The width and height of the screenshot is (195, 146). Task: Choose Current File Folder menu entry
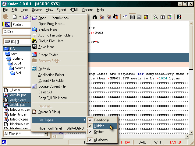59,80
